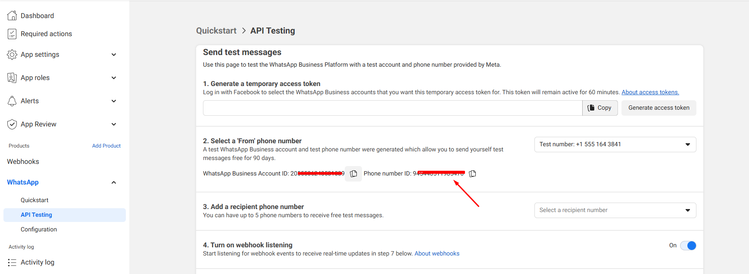Copy the WhatsApp Business Account ID

[x=353, y=174]
